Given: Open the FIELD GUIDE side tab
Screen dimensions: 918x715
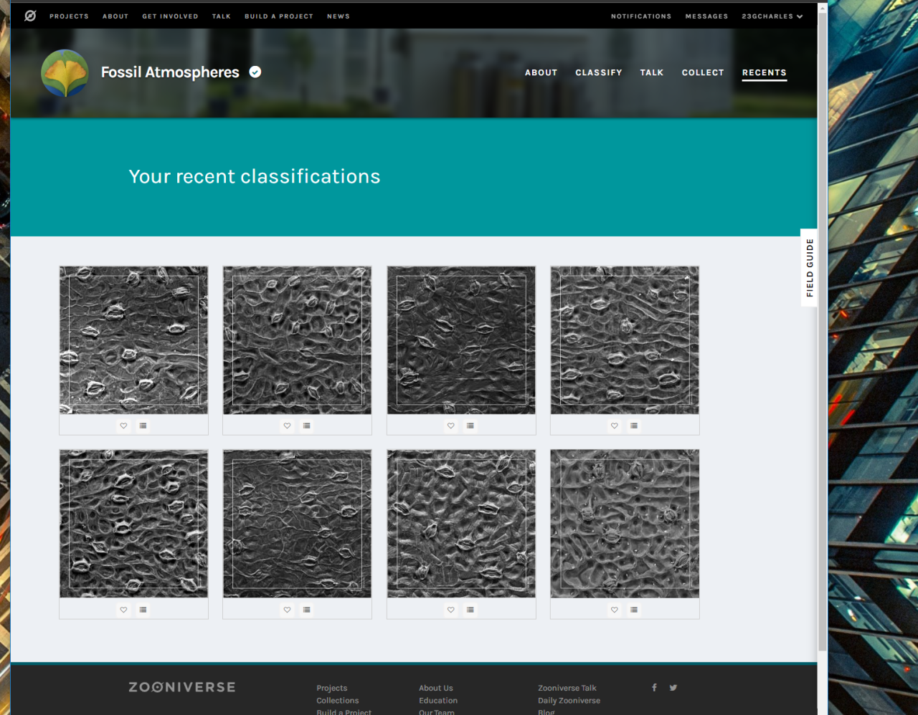Looking at the screenshot, I should (809, 268).
